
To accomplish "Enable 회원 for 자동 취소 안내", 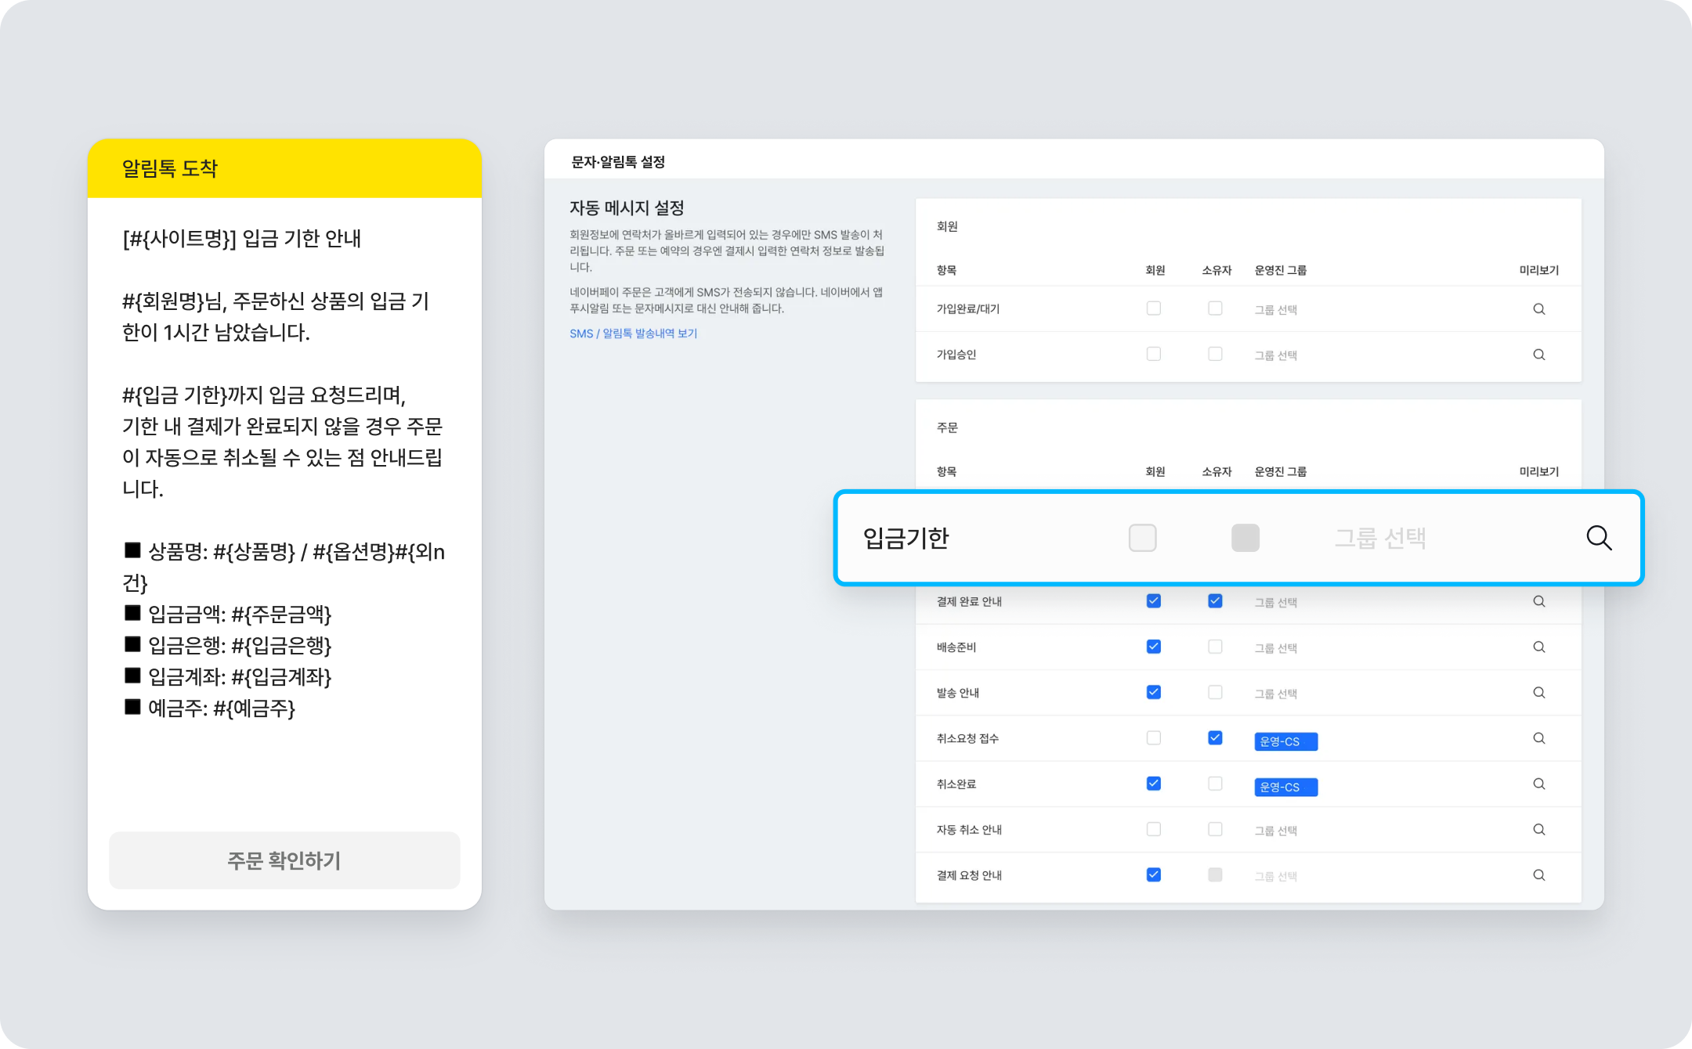I will click(x=1153, y=829).
